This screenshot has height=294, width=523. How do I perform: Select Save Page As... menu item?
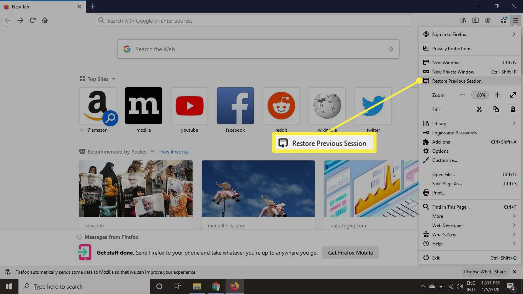pyautogui.click(x=470, y=183)
